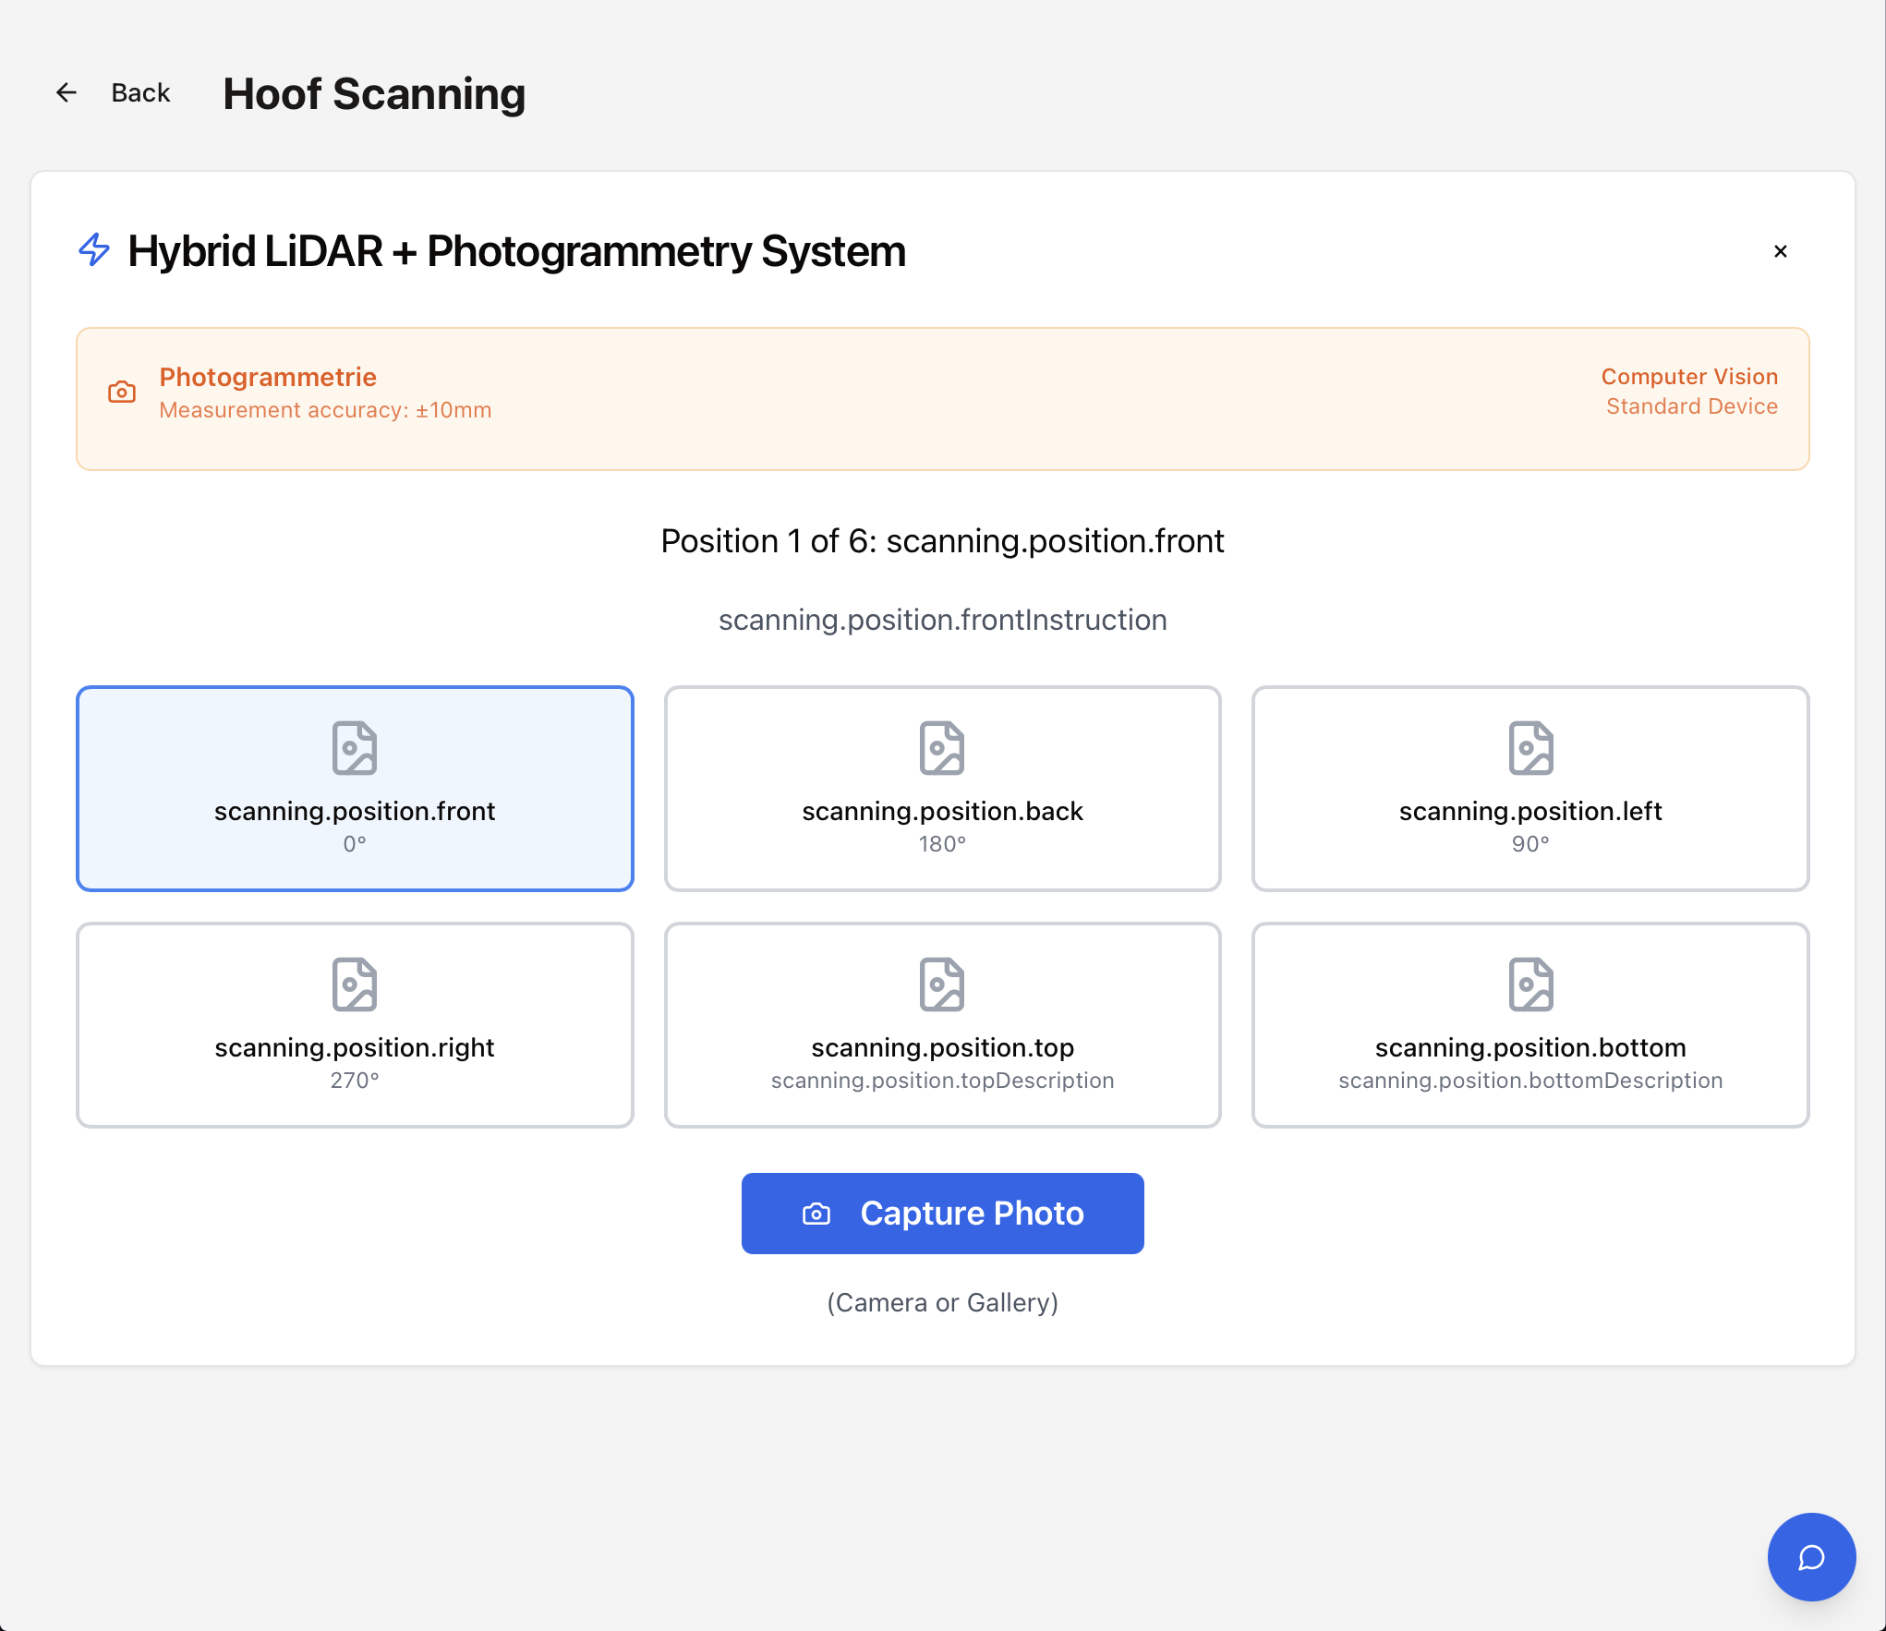Screen dimensions: 1886x1631
Task: Select the scanning.position.front card
Action: (x=355, y=813)
